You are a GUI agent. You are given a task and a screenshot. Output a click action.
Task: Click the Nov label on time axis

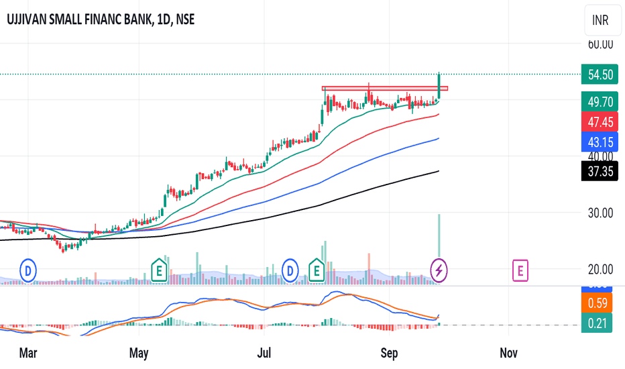[508, 353]
